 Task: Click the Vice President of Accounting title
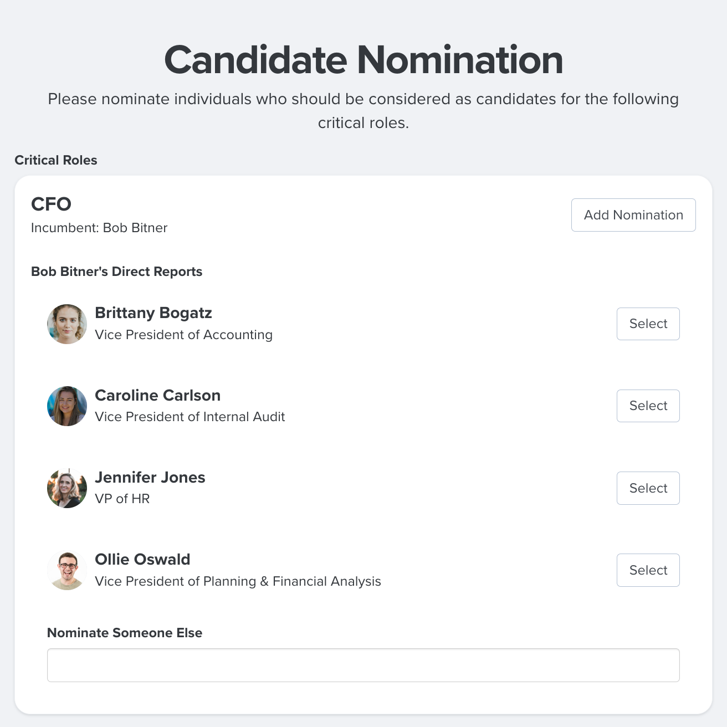183,335
